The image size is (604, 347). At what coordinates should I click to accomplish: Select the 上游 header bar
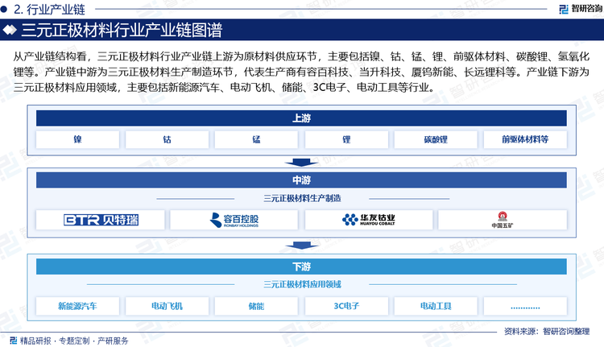[301, 118]
